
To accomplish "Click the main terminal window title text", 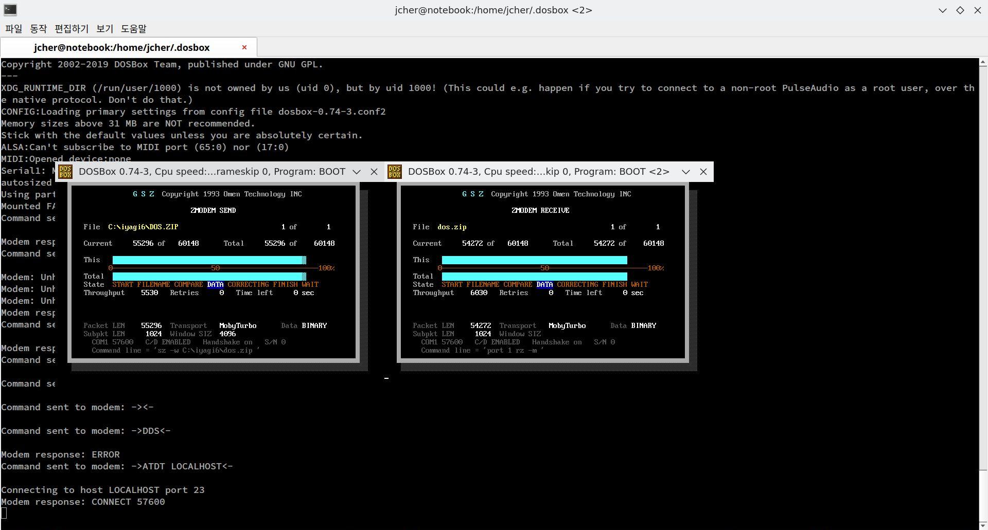I will pos(493,10).
